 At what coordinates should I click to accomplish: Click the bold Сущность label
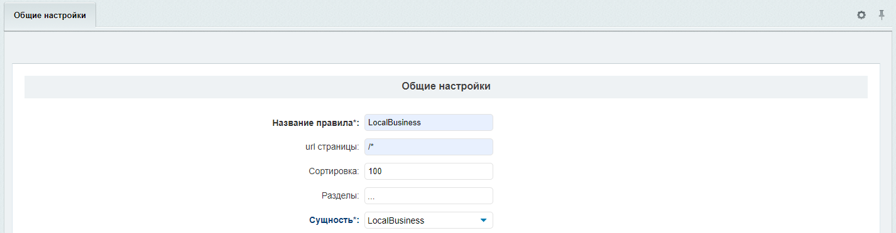(x=331, y=220)
